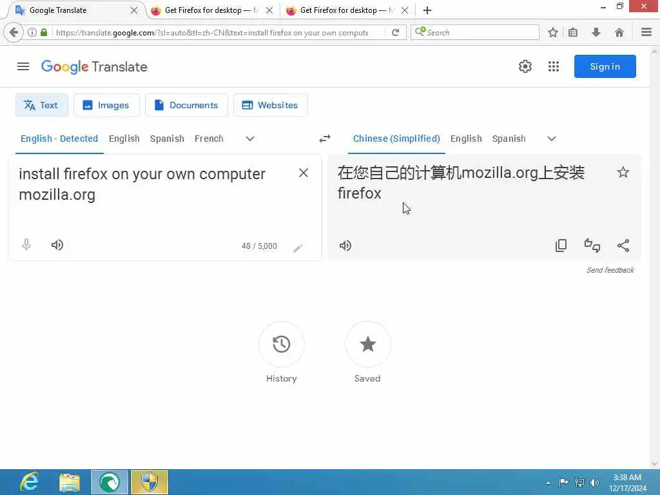Click the Send feedback link
This screenshot has width=660, height=495.
pyautogui.click(x=610, y=270)
